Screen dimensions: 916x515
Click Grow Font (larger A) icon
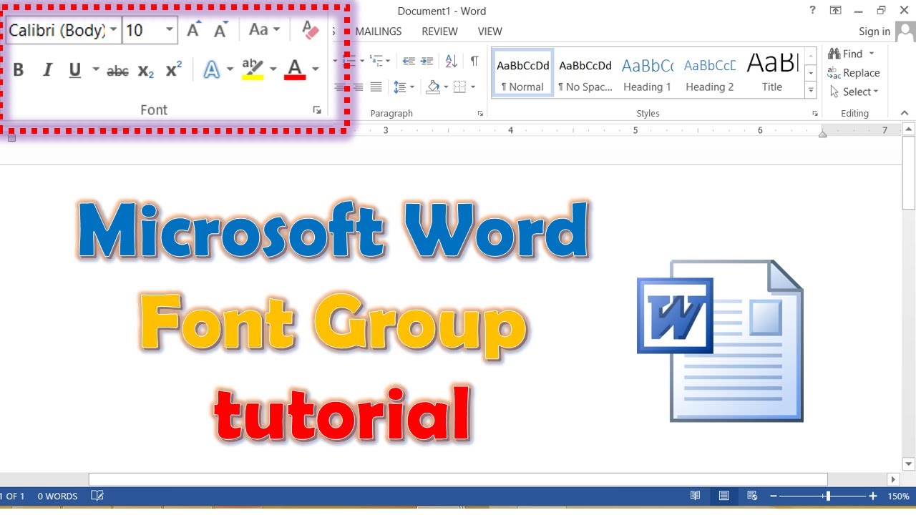click(x=193, y=30)
